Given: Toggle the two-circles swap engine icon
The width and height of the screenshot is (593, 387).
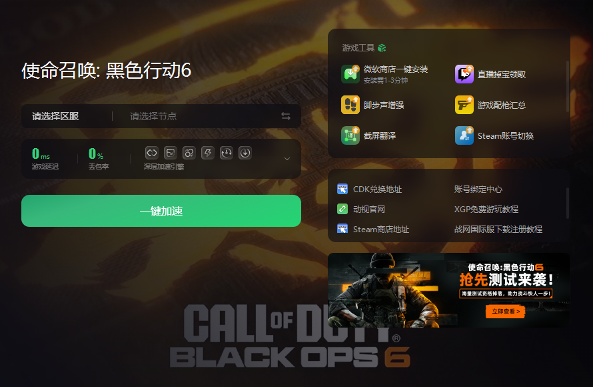Looking at the screenshot, I should point(189,153).
